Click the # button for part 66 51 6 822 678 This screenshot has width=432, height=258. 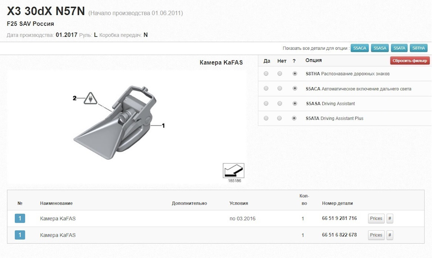point(390,235)
